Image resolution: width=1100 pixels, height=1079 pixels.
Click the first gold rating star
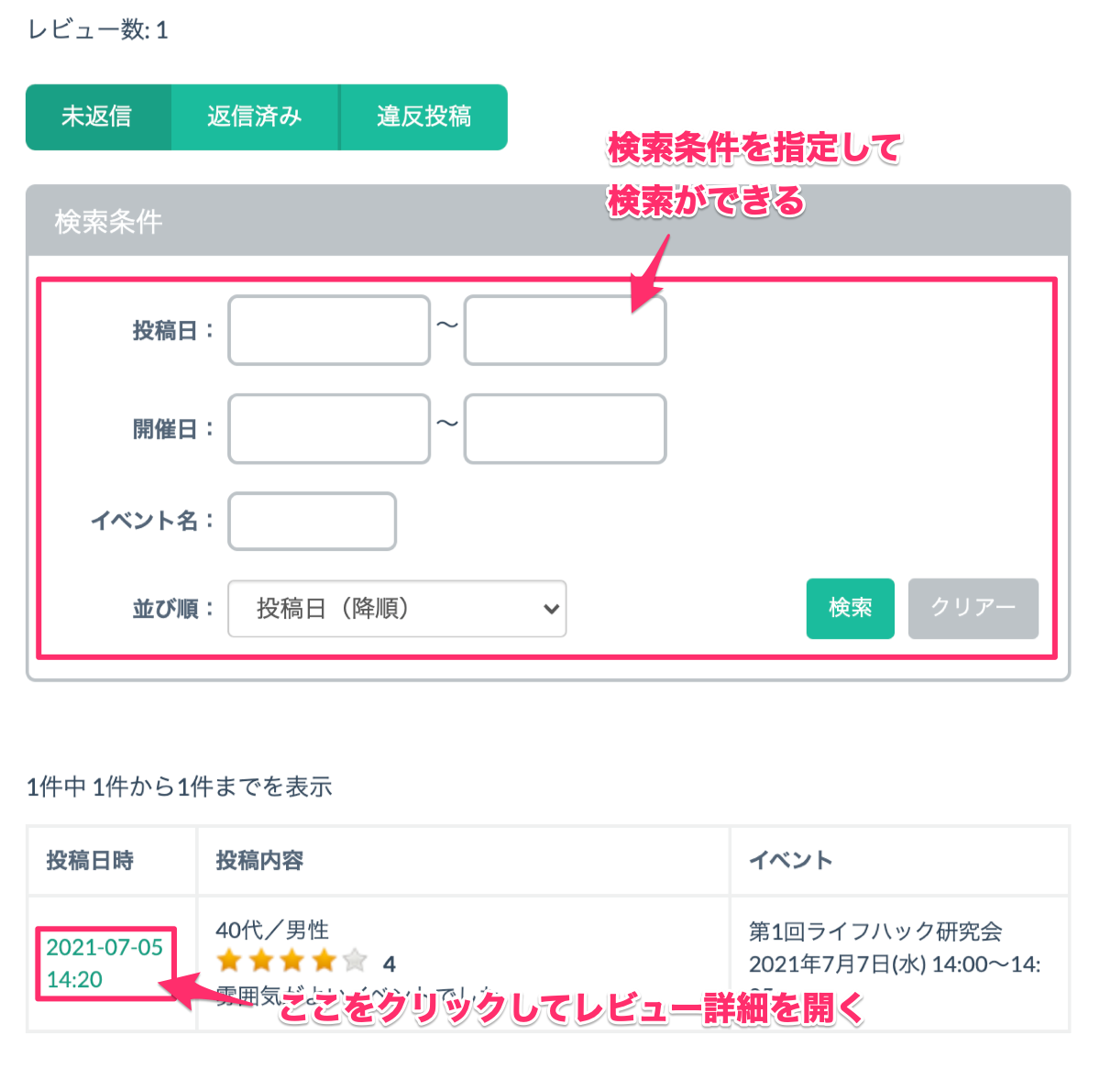click(229, 961)
